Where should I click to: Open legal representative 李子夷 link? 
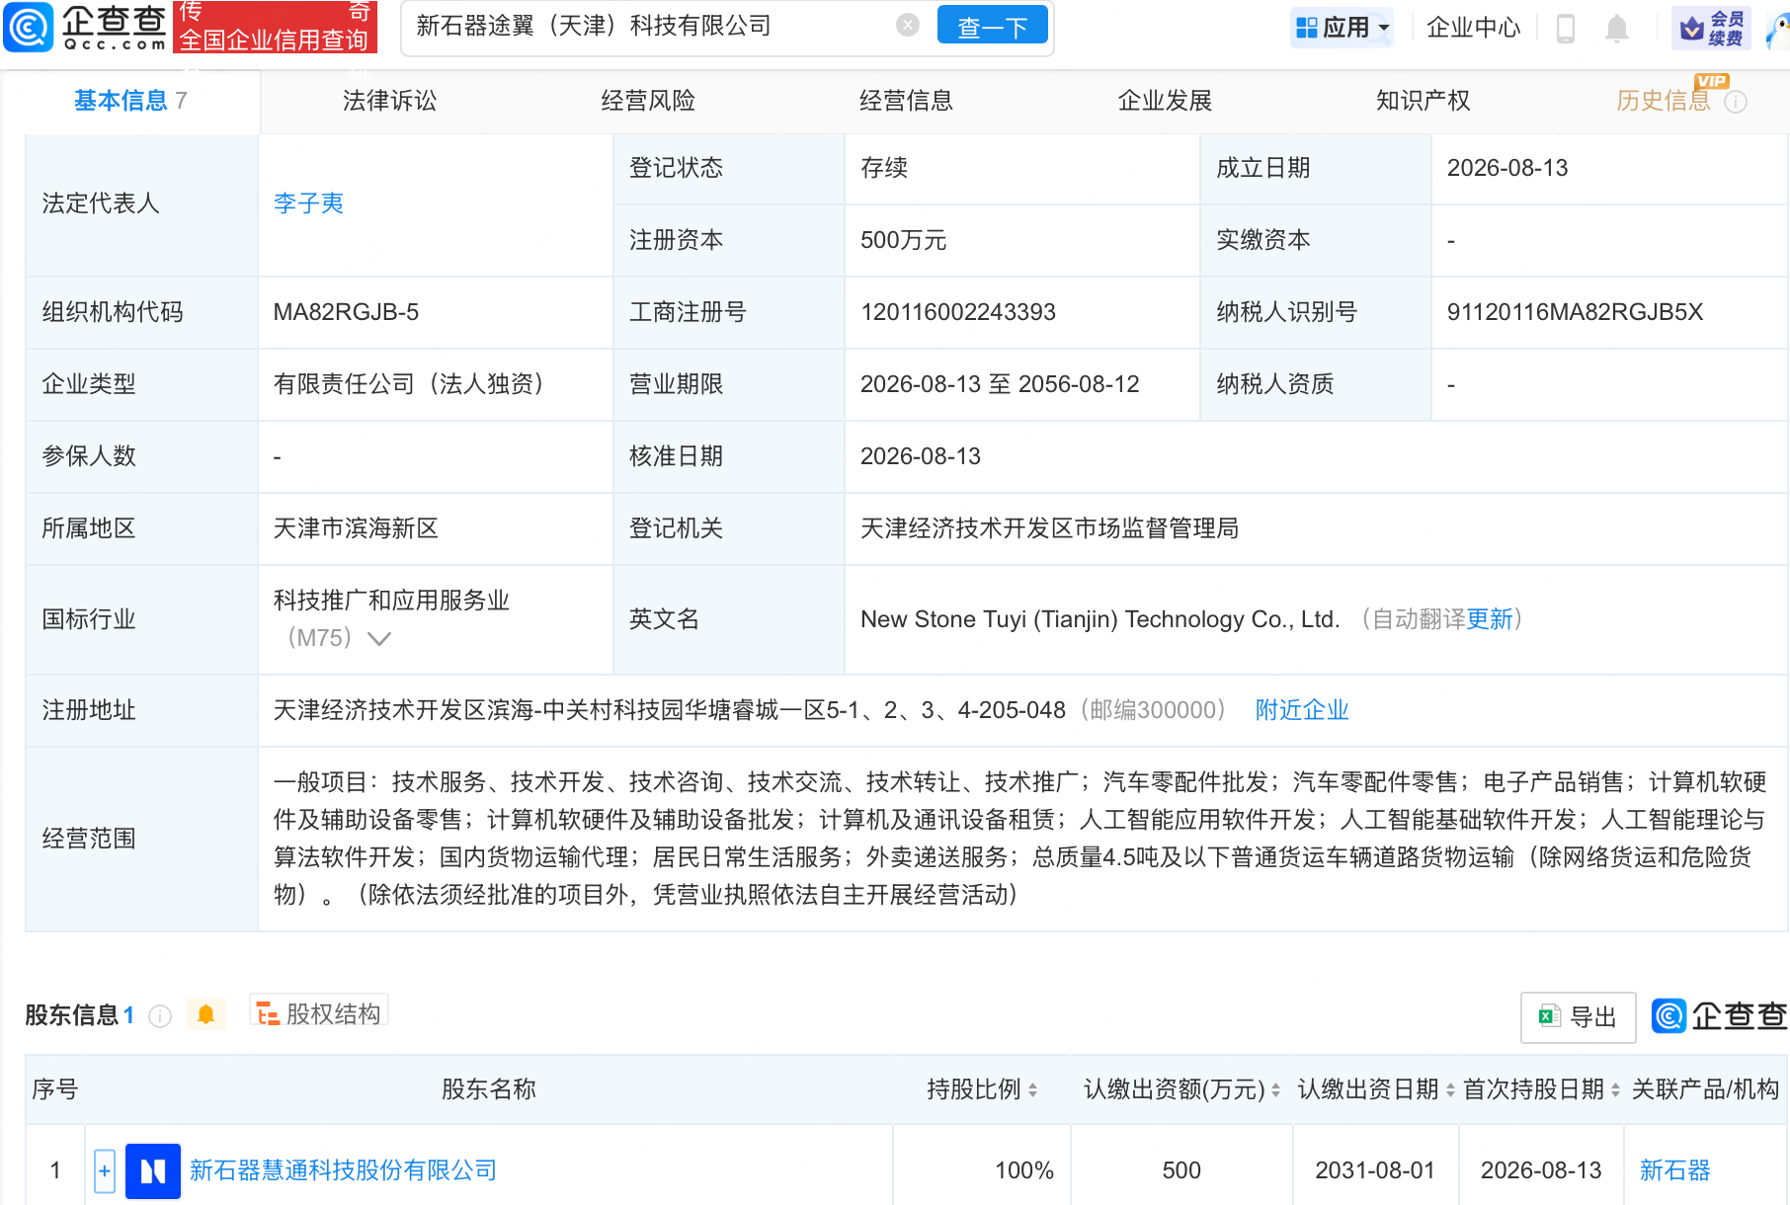(x=308, y=203)
